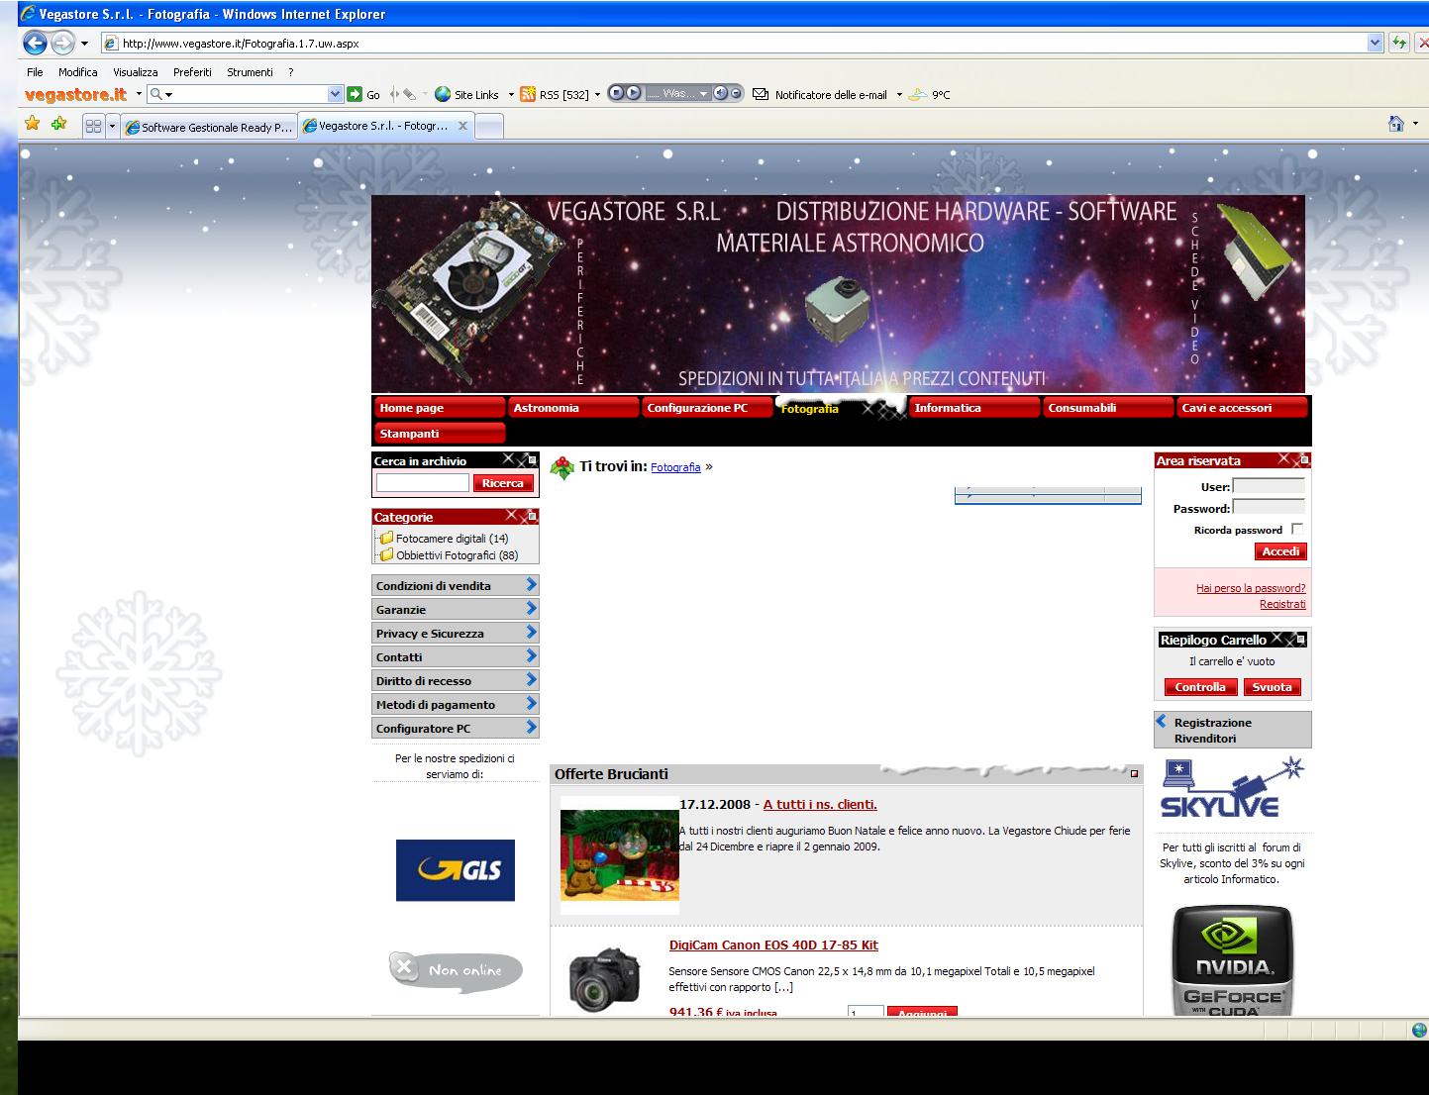The image size is (1429, 1095).
Task: Expand the Site Links dropdown arrow
Action: [x=511, y=95]
